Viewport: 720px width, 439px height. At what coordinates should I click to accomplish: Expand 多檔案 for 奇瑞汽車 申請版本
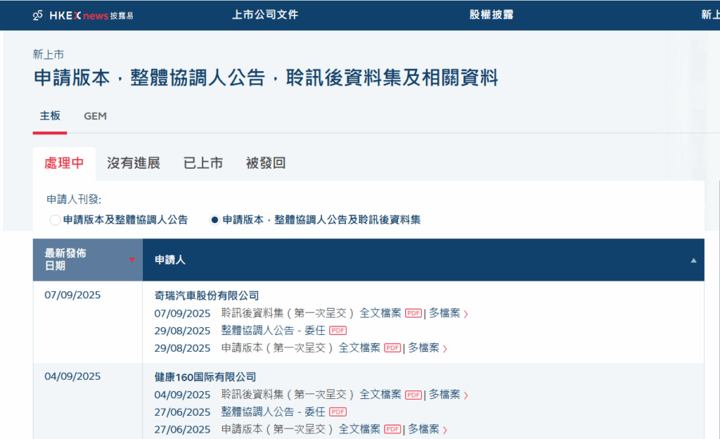(x=425, y=348)
